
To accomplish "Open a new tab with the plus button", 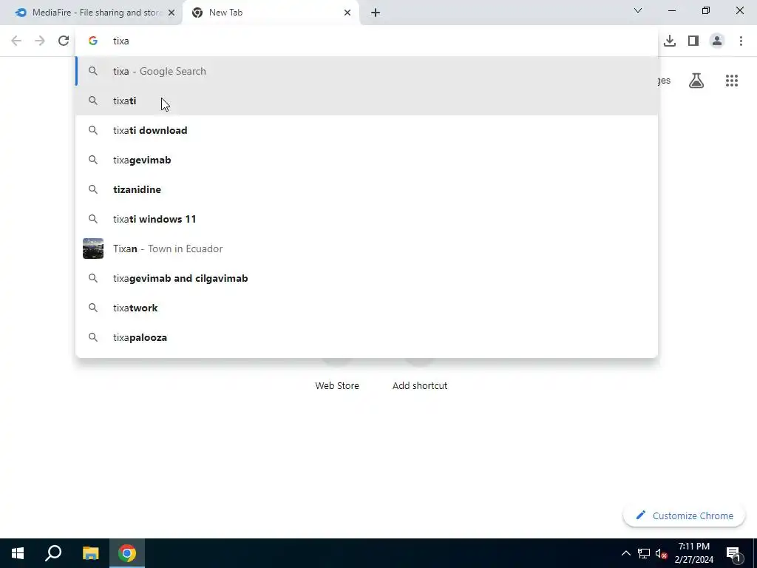I will 376,13.
